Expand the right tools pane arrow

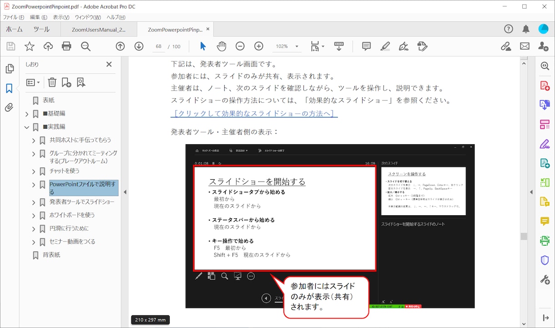(530, 192)
